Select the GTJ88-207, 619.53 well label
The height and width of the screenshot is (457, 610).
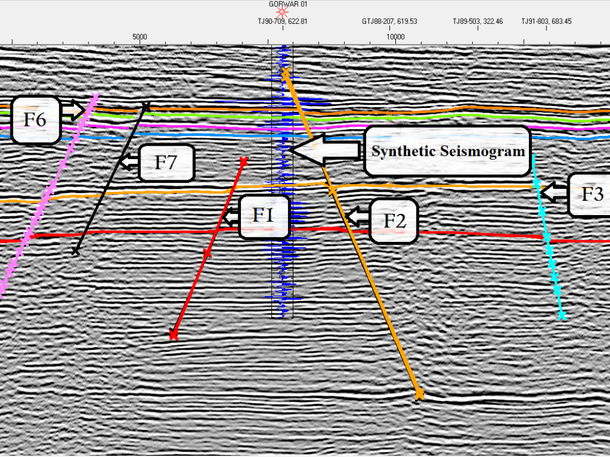[x=389, y=20]
